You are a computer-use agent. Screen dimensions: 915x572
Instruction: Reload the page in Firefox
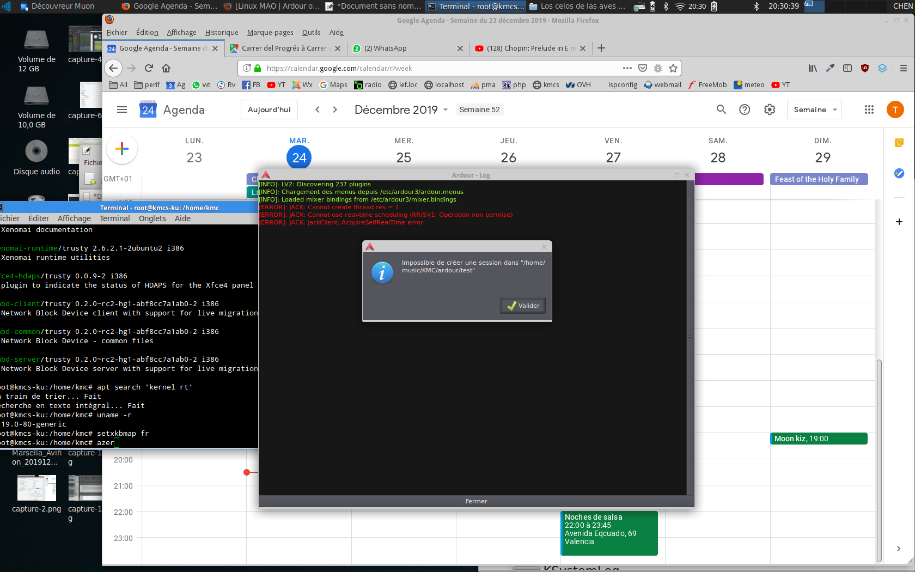coord(149,68)
